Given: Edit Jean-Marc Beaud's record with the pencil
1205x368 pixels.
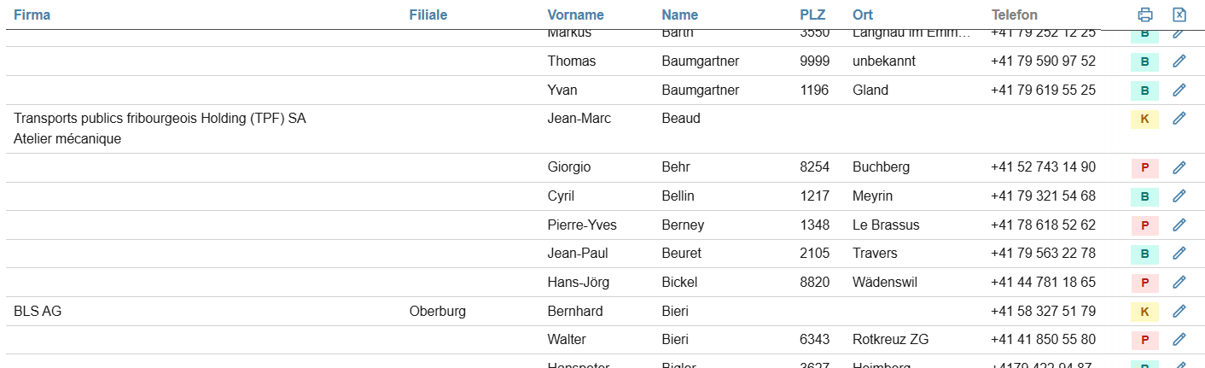Looking at the screenshot, I should 1179,119.
